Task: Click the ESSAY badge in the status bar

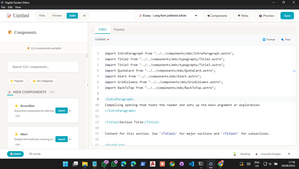Action: pyautogui.click(x=15, y=154)
